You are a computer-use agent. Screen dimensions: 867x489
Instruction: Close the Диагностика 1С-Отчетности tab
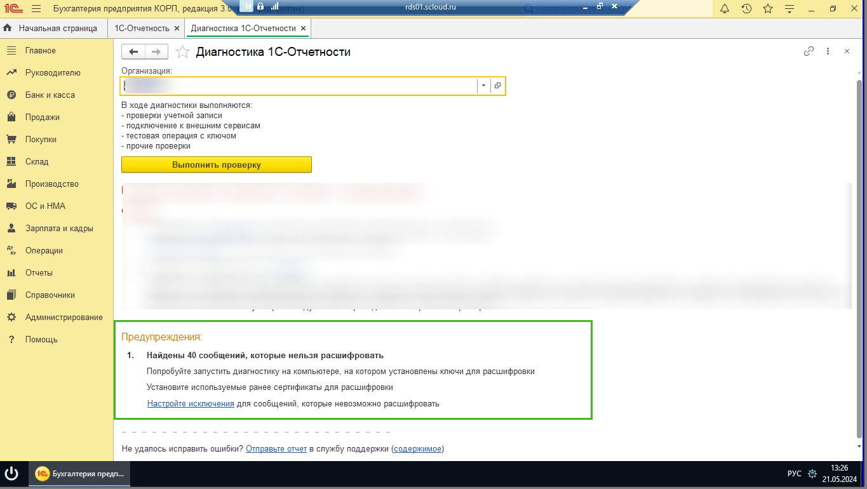click(x=304, y=29)
